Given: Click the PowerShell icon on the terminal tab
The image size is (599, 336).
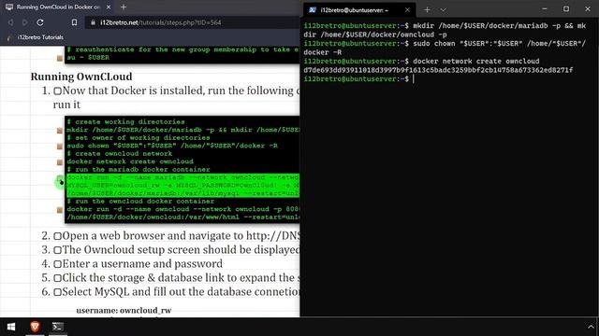Looking at the screenshot, I should (x=313, y=10).
